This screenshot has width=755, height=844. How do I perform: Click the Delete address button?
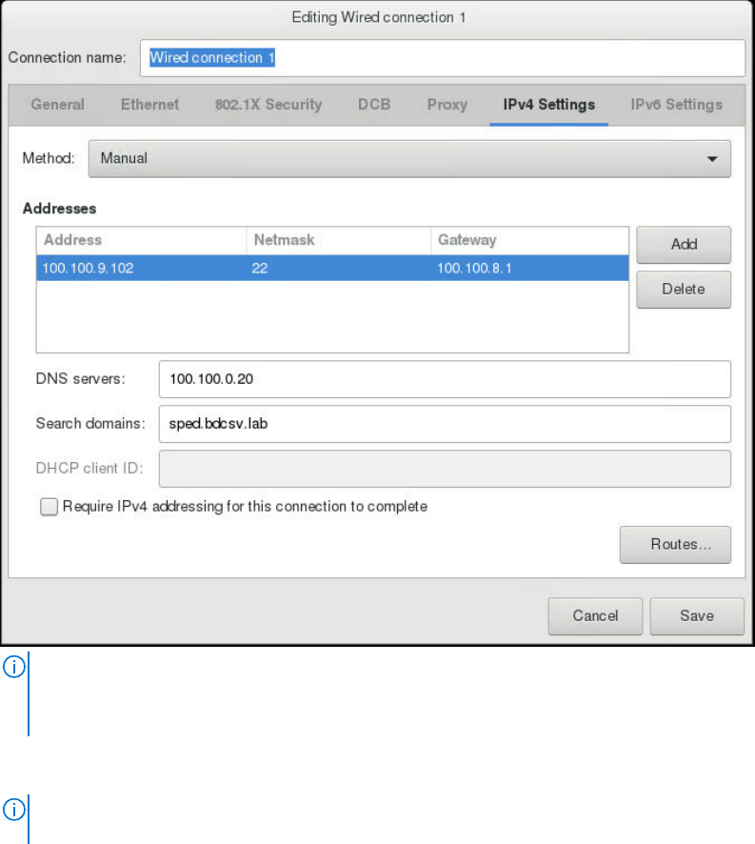pyautogui.click(x=684, y=289)
